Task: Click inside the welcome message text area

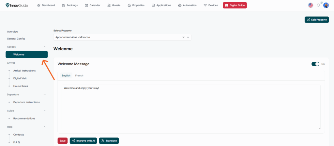Action: (x=191, y=108)
